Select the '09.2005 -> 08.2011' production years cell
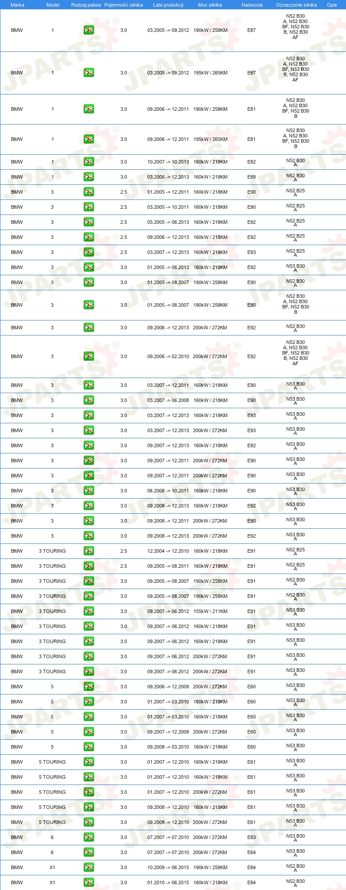 tap(168, 566)
